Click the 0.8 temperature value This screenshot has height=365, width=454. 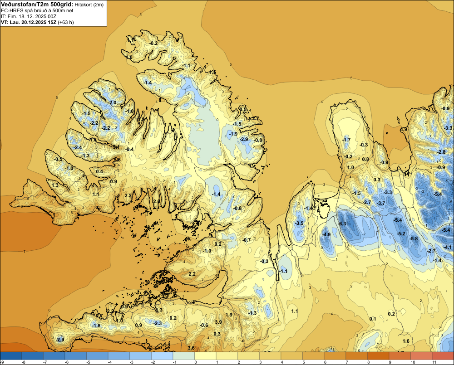[365, 159]
